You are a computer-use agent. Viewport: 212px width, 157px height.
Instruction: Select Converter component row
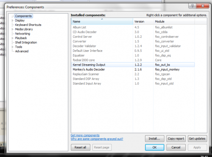[133, 41]
